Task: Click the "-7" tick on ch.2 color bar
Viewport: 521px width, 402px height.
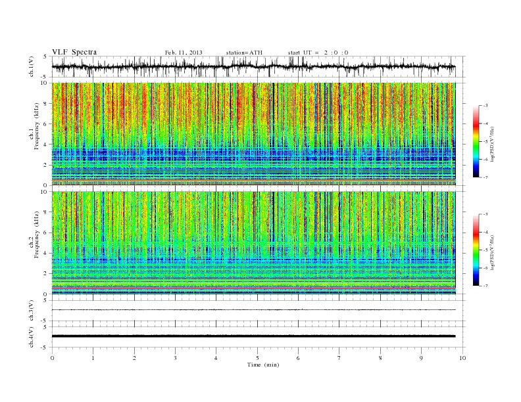Action: pos(485,286)
